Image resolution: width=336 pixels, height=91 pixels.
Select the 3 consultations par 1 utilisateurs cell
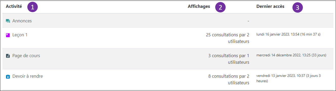click(229, 59)
